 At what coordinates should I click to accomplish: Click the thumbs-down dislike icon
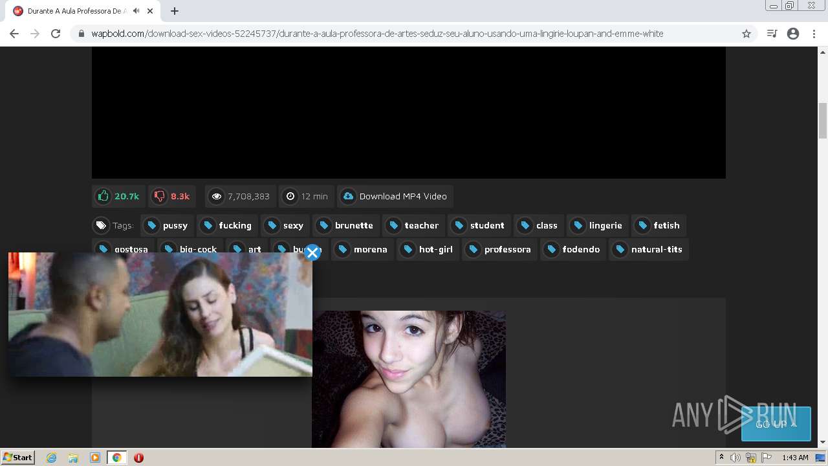click(159, 196)
